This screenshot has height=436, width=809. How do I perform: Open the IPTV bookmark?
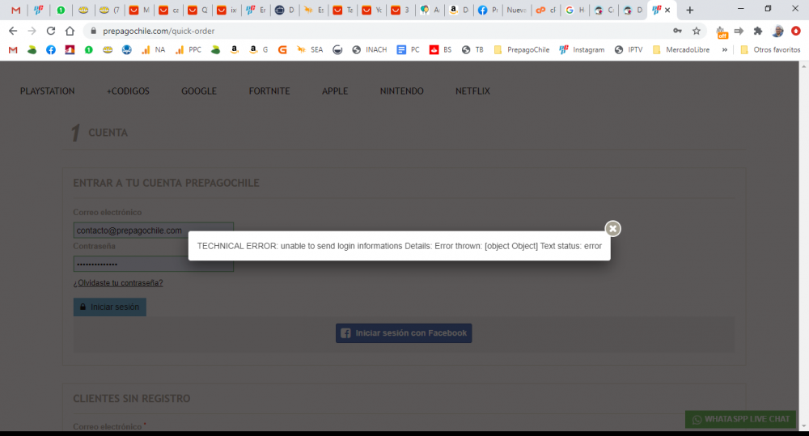629,50
